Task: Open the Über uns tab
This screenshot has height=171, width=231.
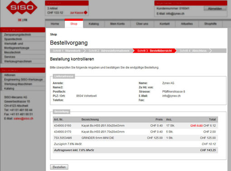Action: pos(142,24)
